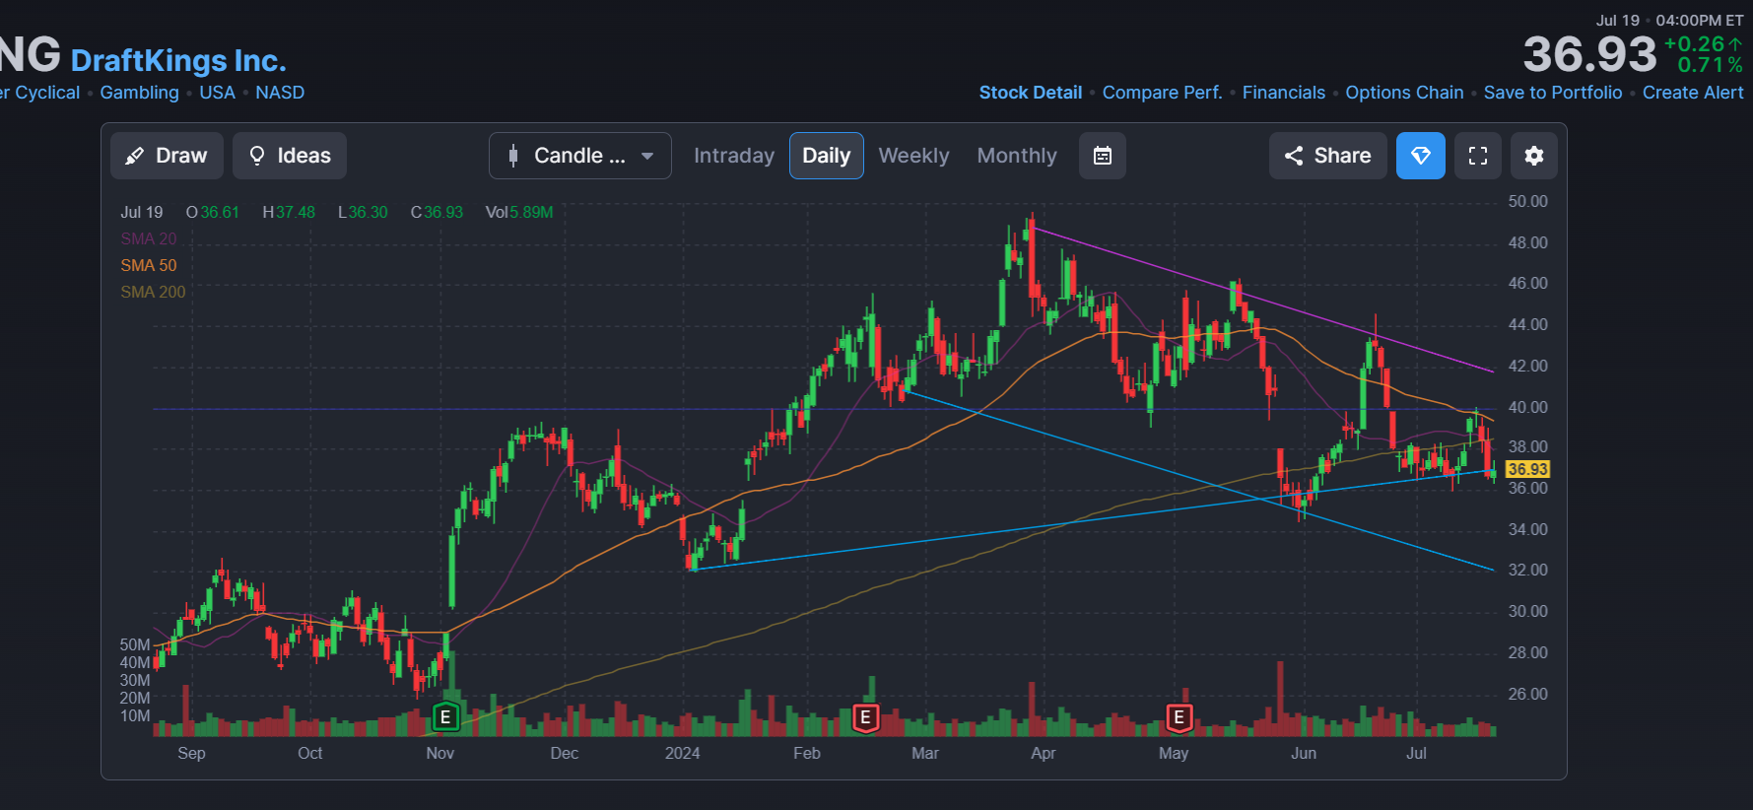Open the Draw tools button

(167, 156)
